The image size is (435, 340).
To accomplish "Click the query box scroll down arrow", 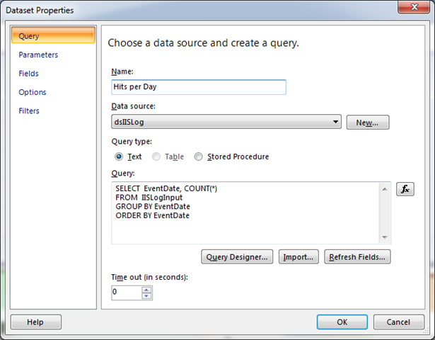I will [385, 237].
